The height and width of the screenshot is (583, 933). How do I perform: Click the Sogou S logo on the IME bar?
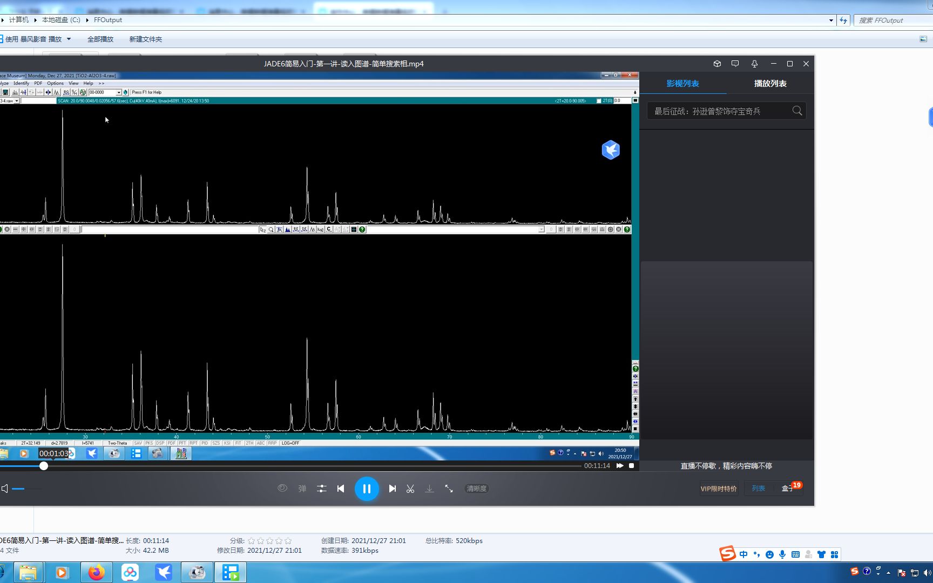[727, 553]
